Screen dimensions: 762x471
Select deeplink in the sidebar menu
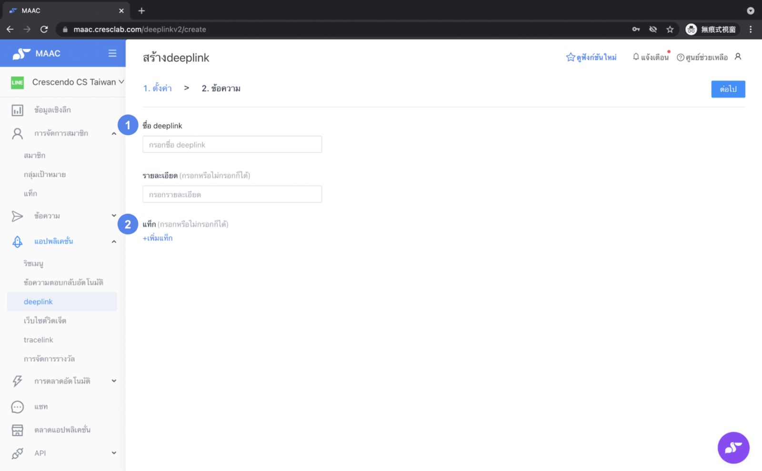point(39,302)
